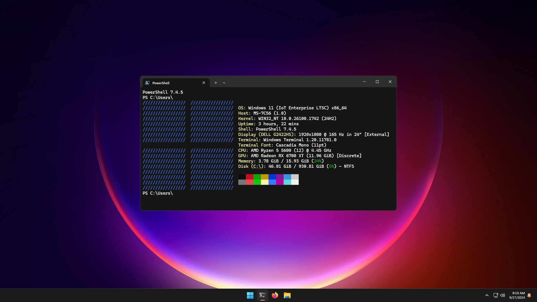
Task: Click the Kernel WIN32_NT version line
Action: [287, 119]
